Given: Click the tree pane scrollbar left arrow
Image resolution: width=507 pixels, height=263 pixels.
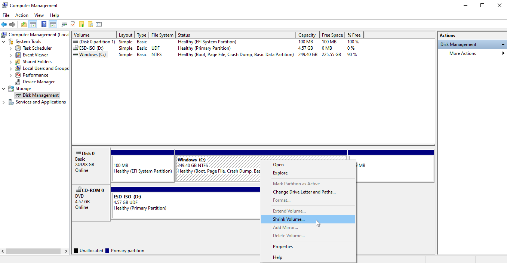Looking at the screenshot, I should tap(3, 251).
